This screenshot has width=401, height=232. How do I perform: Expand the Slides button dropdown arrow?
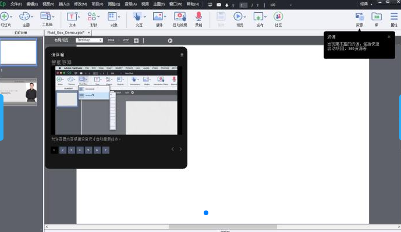[x=11, y=17]
